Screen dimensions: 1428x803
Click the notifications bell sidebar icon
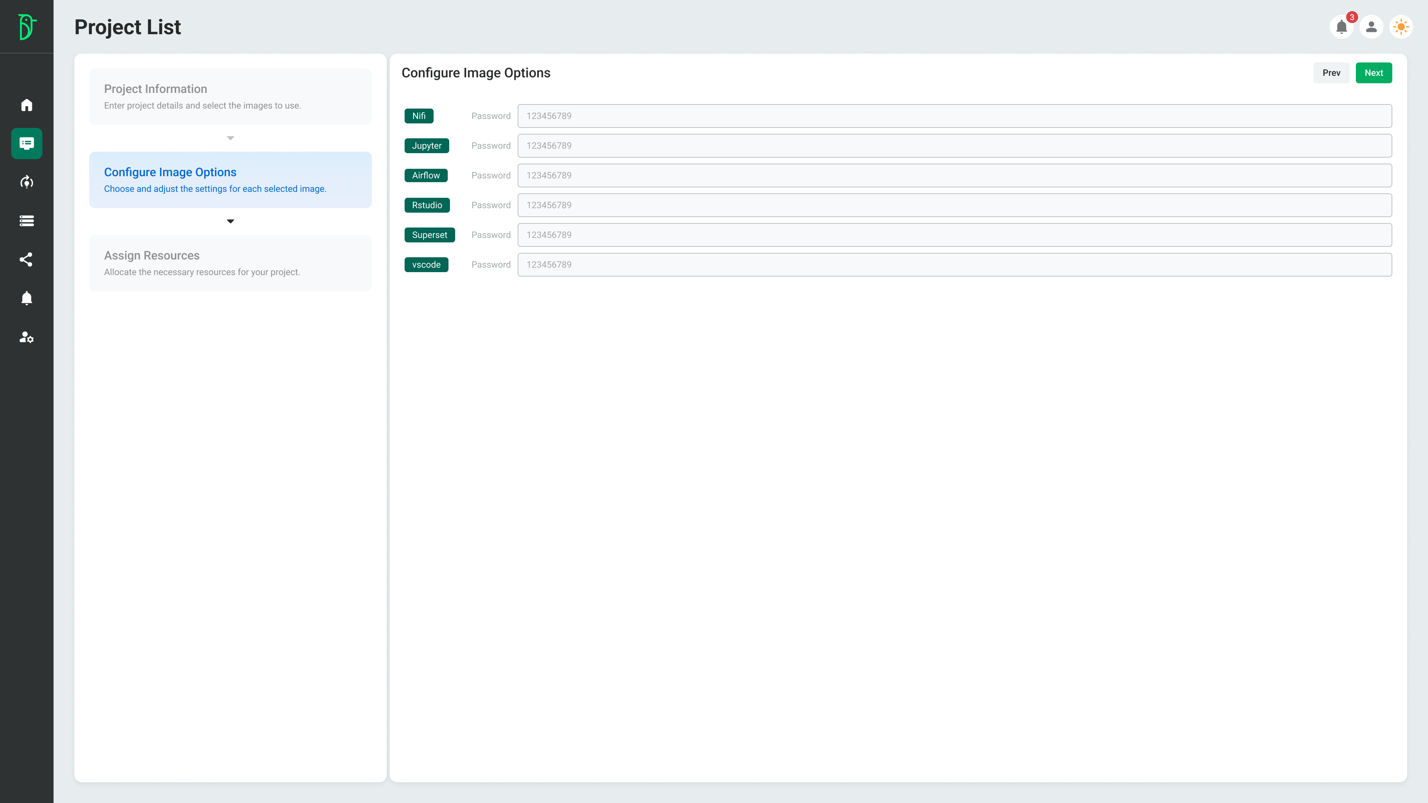[26, 299]
